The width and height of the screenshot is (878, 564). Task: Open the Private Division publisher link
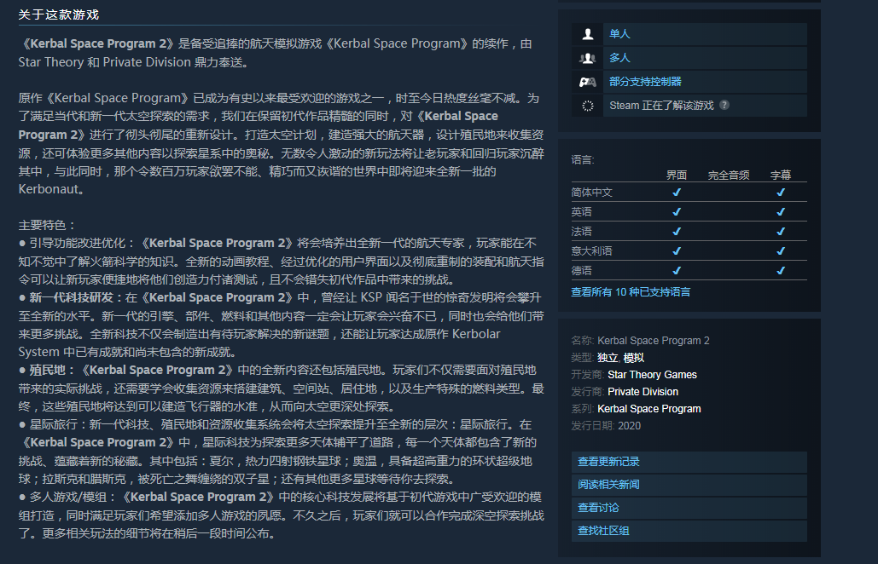(x=643, y=392)
